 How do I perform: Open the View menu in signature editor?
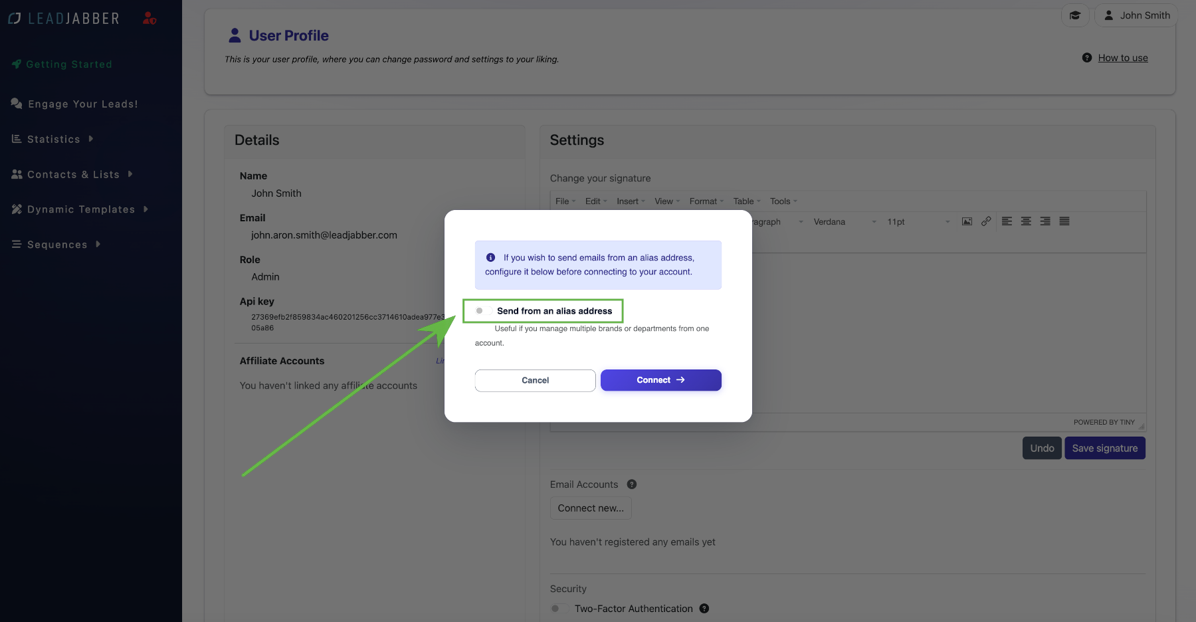pyautogui.click(x=667, y=201)
